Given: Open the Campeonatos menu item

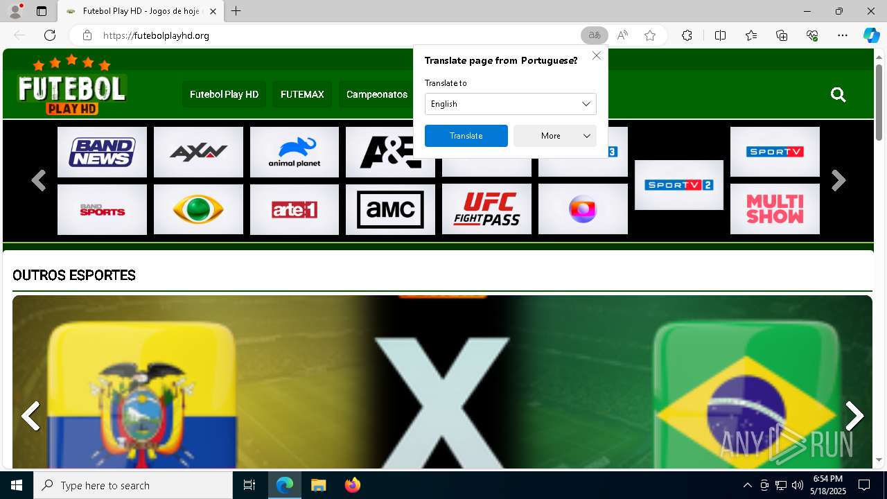Looking at the screenshot, I should pos(376,94).
